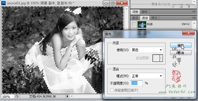Minimize the source01.jpg document window
Viewport: 198px width, 101px height.
(106, 3)
